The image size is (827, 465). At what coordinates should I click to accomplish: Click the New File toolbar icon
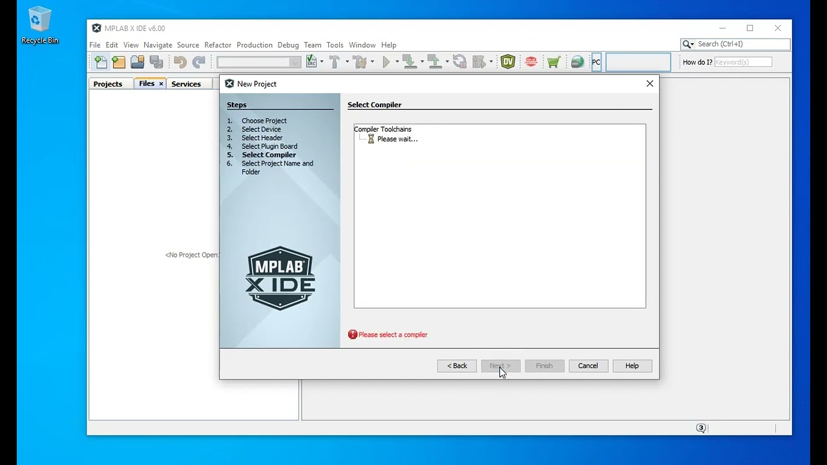pyautogui.click(x=101, y=62)
